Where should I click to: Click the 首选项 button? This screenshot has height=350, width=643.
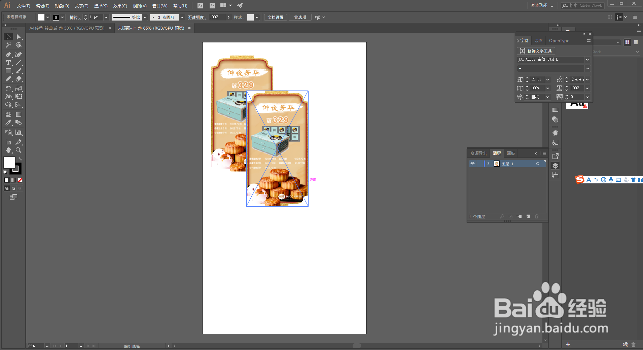(x=300, y=17)
